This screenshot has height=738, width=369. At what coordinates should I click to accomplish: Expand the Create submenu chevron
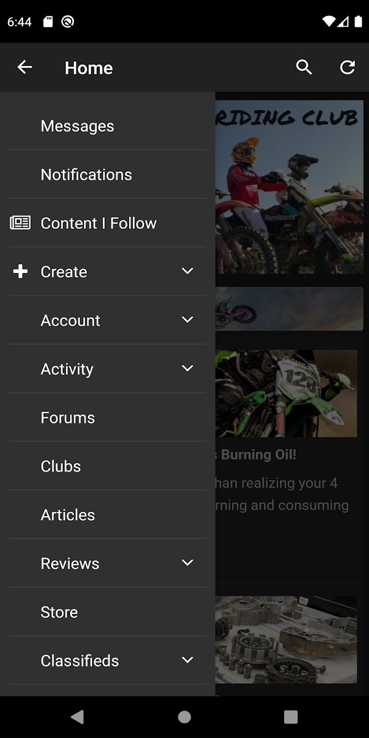pyautogui.click(x=188, y=271)
